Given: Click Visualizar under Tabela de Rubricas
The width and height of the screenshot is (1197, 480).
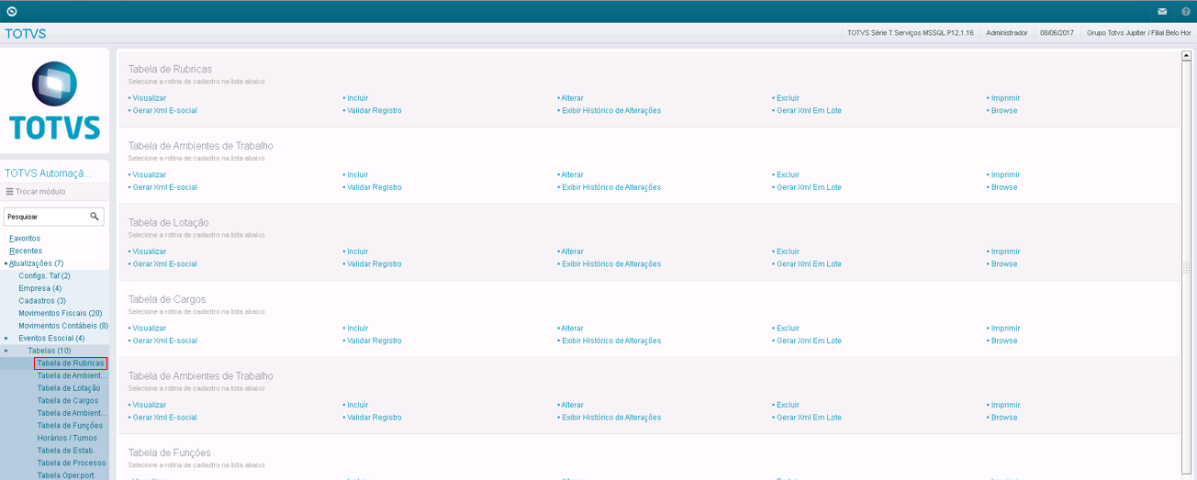Looking at the screenshot, I should click(149, 98).
